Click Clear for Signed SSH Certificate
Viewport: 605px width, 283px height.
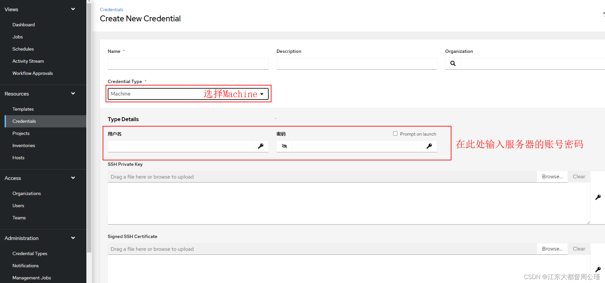579,249
